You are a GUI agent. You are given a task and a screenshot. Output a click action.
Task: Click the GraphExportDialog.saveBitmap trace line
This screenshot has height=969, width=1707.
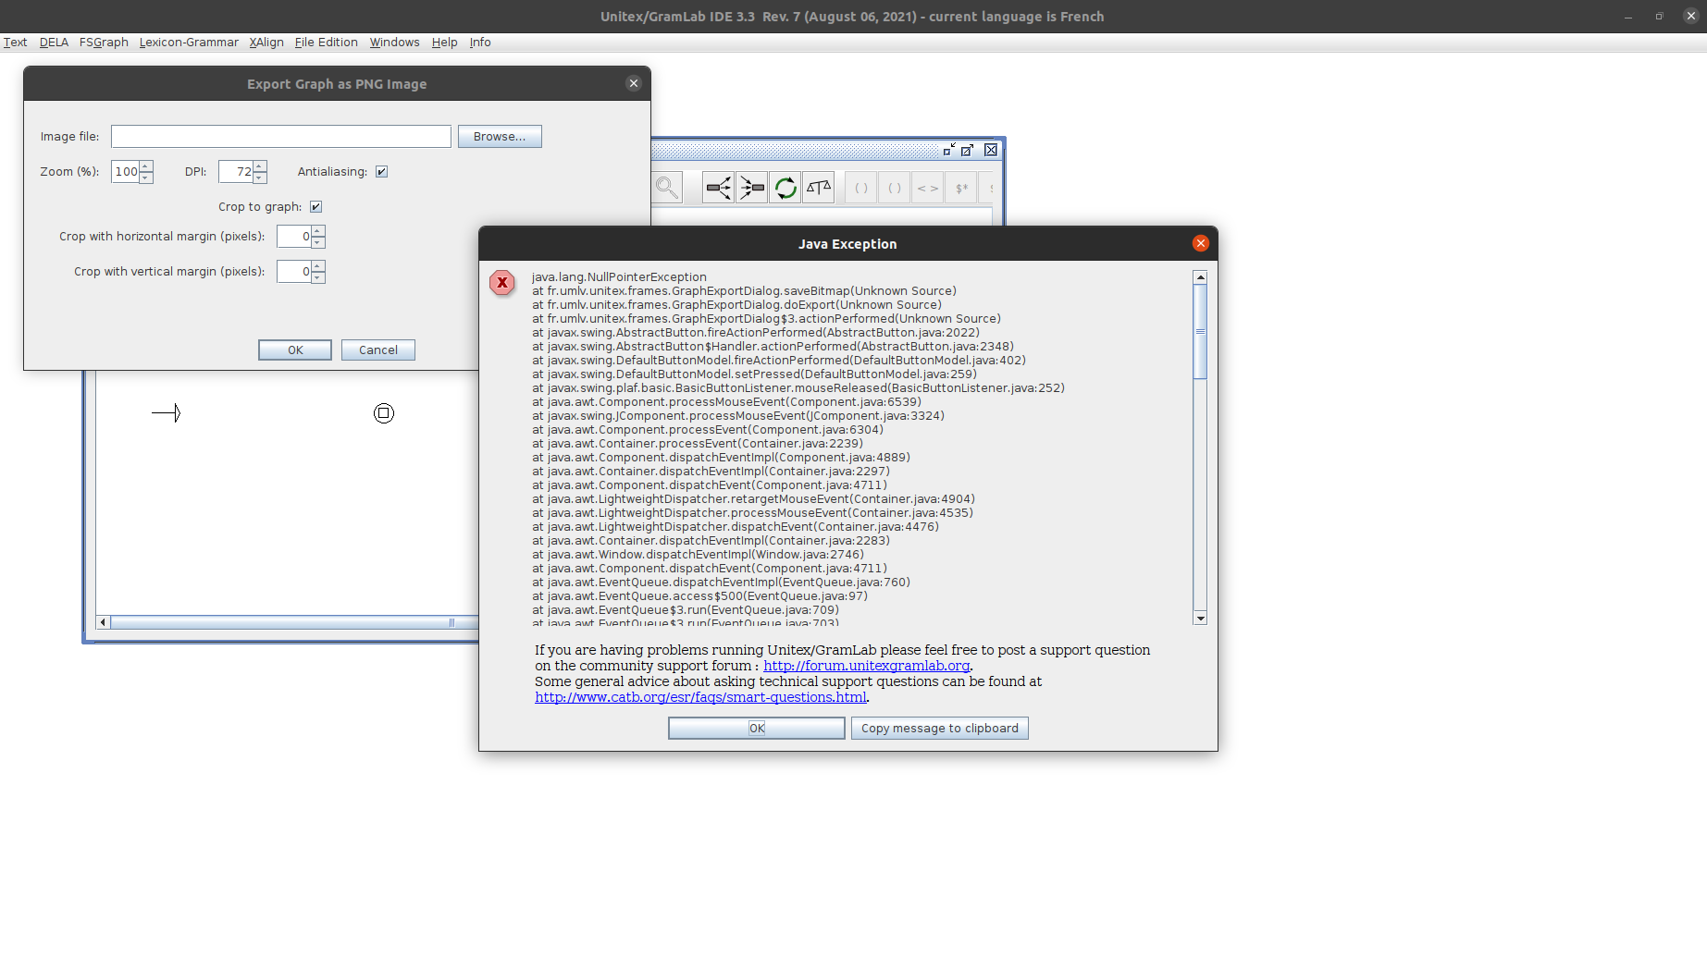click(x=744, y=291)
